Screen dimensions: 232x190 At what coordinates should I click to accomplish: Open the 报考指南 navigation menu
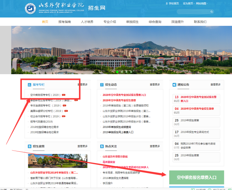pos(64,22)
